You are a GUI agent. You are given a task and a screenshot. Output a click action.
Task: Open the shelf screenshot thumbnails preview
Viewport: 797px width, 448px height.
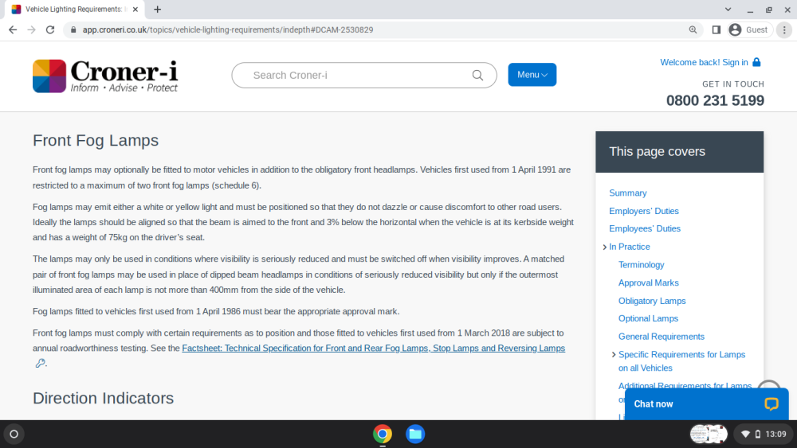click(x=709, y=434)
